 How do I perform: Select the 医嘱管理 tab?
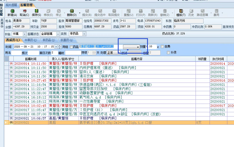pyautogui.click(x=27, y=5)
